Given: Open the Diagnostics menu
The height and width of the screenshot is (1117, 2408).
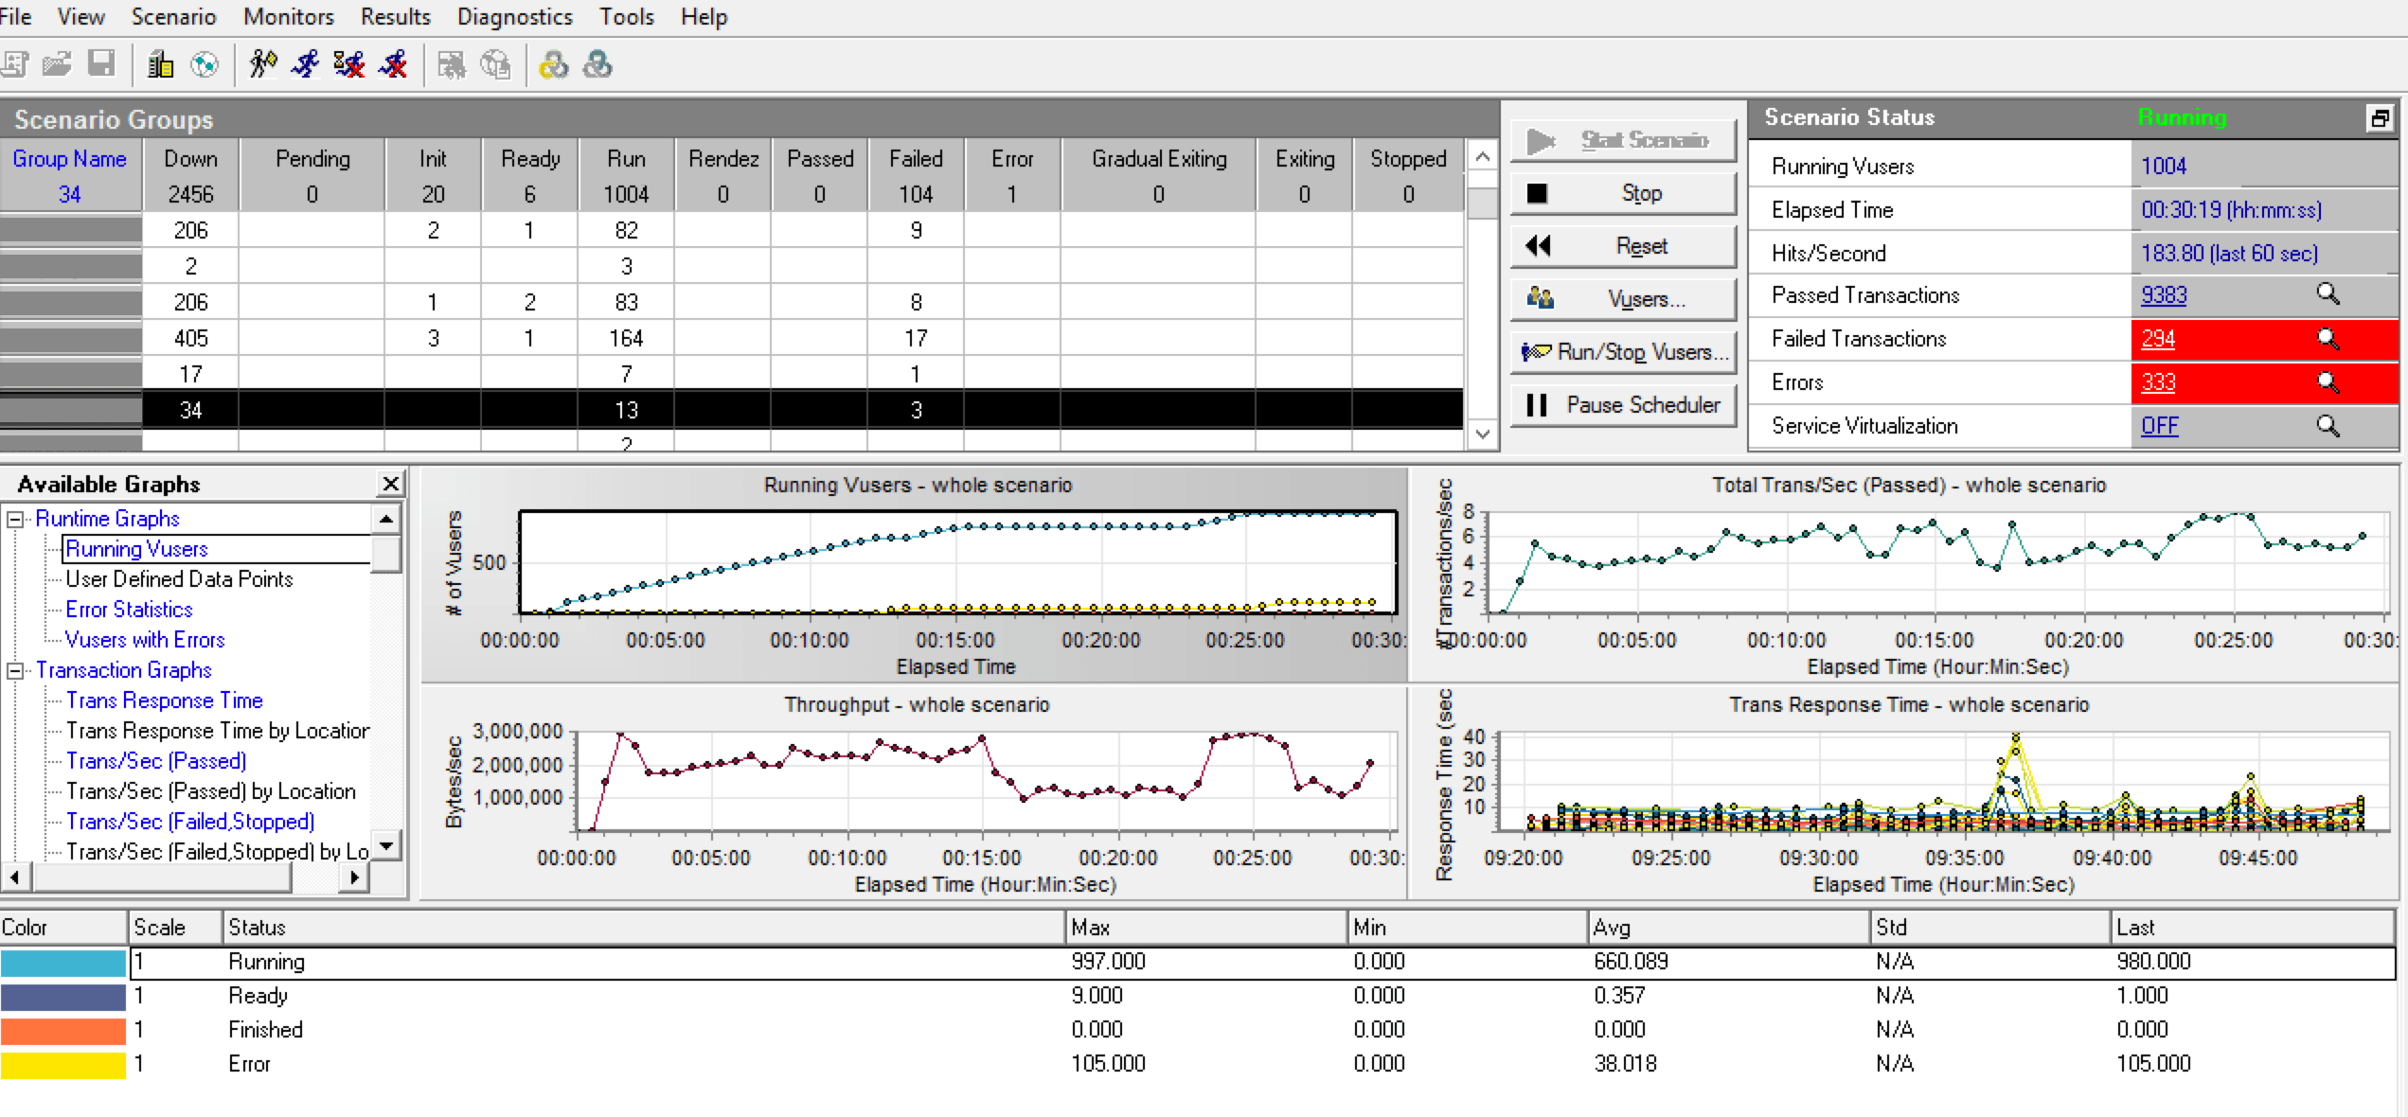Looking at the screenshot, I should point(514,16).
